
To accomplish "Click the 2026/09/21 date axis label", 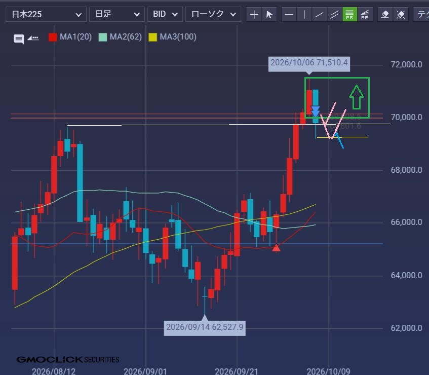I will [x=237, y=371].
